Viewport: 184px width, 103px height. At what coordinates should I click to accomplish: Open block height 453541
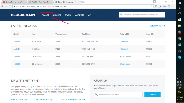pyautogui.click(x=17, y=57)
